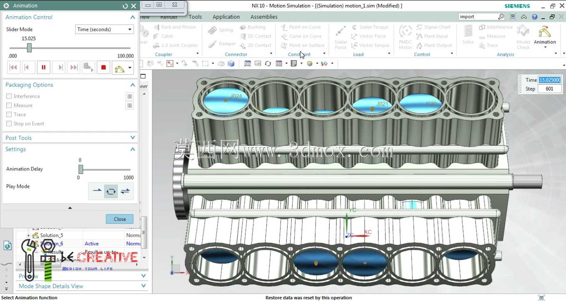Step forward one animation frame
566x301 pixels.
click(59, 67)
